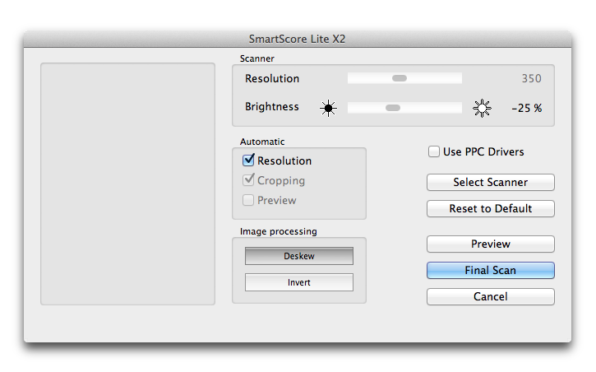
Task: Cancel the scanner dialog
Action: (490, 296)
